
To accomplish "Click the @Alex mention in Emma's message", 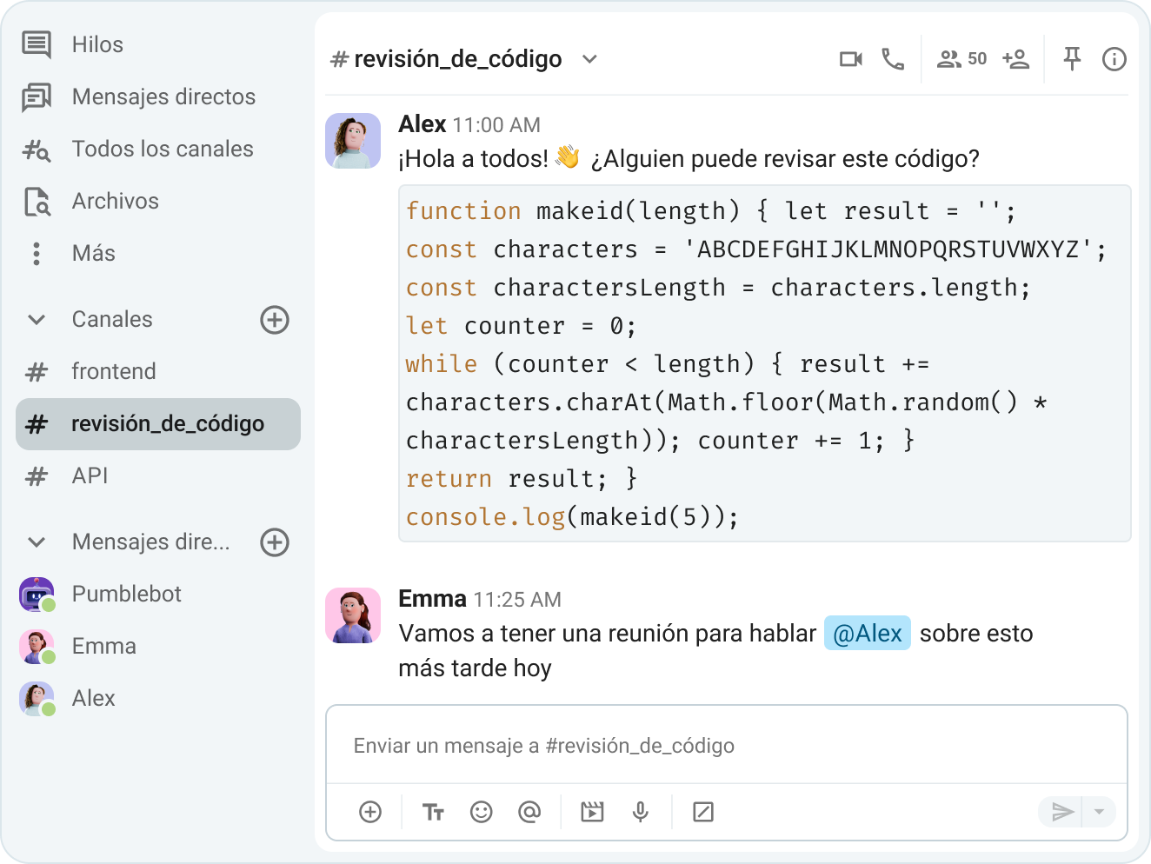I will coord(867,633).
